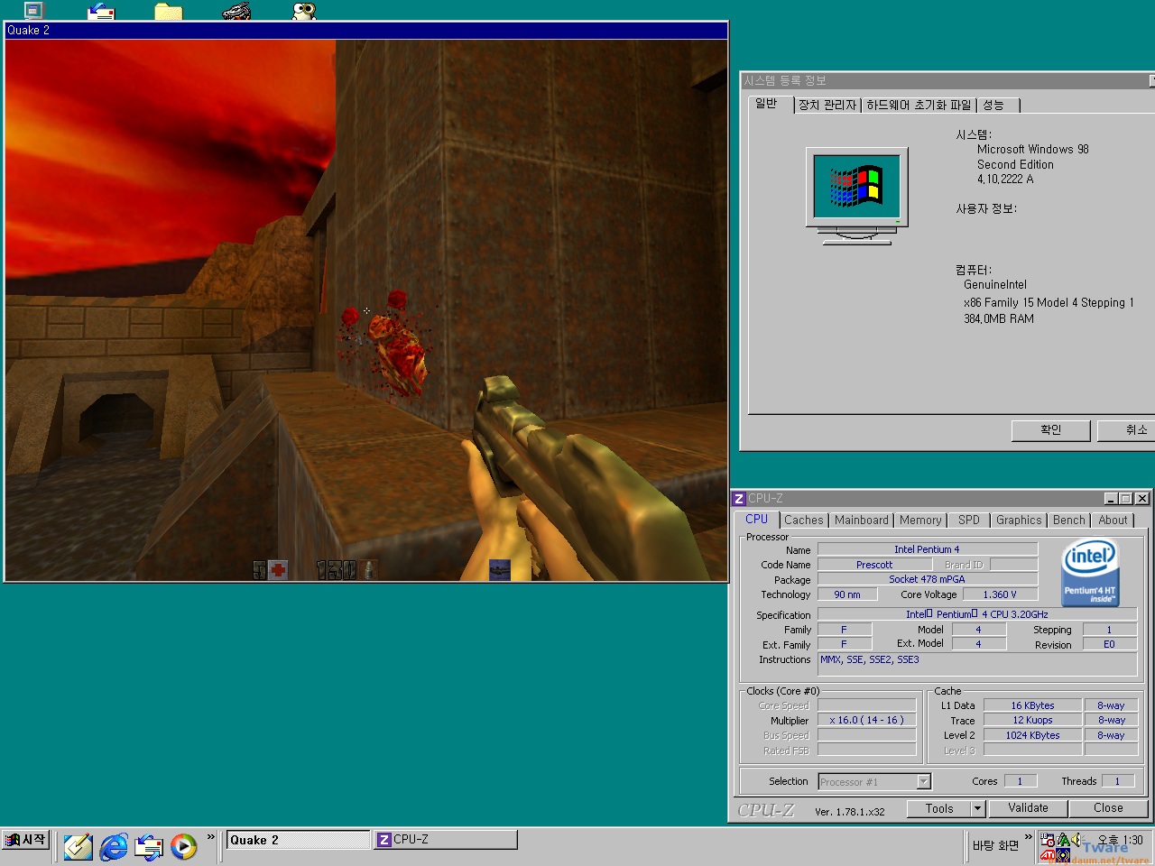This screenshot has height=866, width=1155.
Task: Click the dragon head desktop icon
Action: (236, 11)
